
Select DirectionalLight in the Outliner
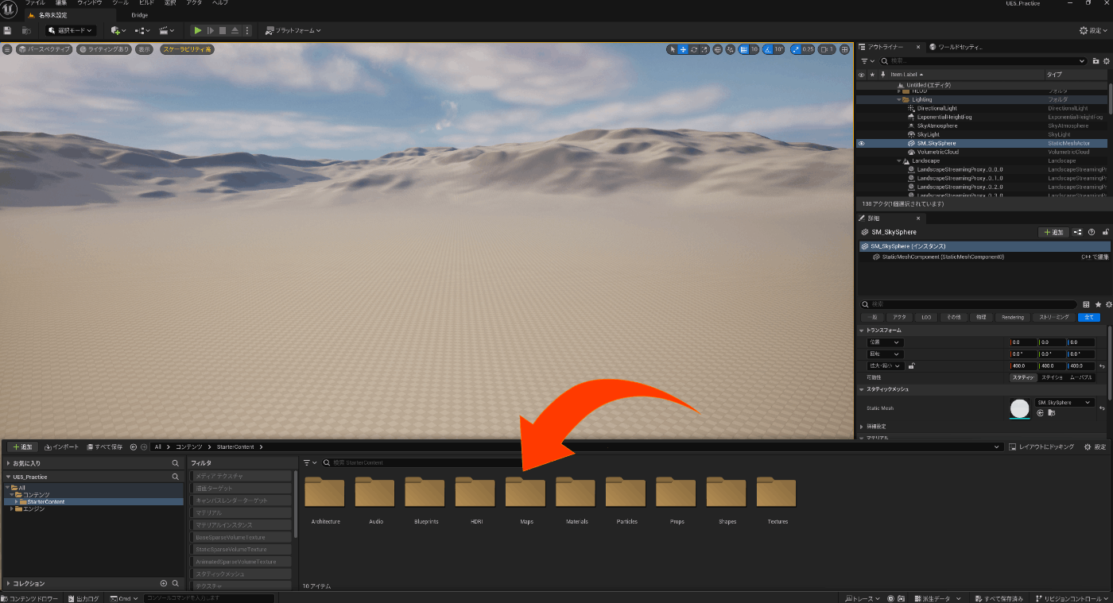click(x=937, y=109)
